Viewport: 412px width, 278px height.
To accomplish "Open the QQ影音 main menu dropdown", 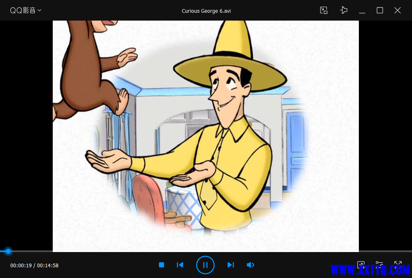I will (26, 11).
